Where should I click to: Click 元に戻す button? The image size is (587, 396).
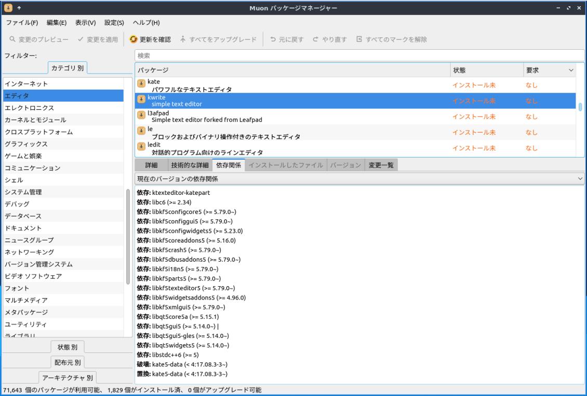pos(287,39)
